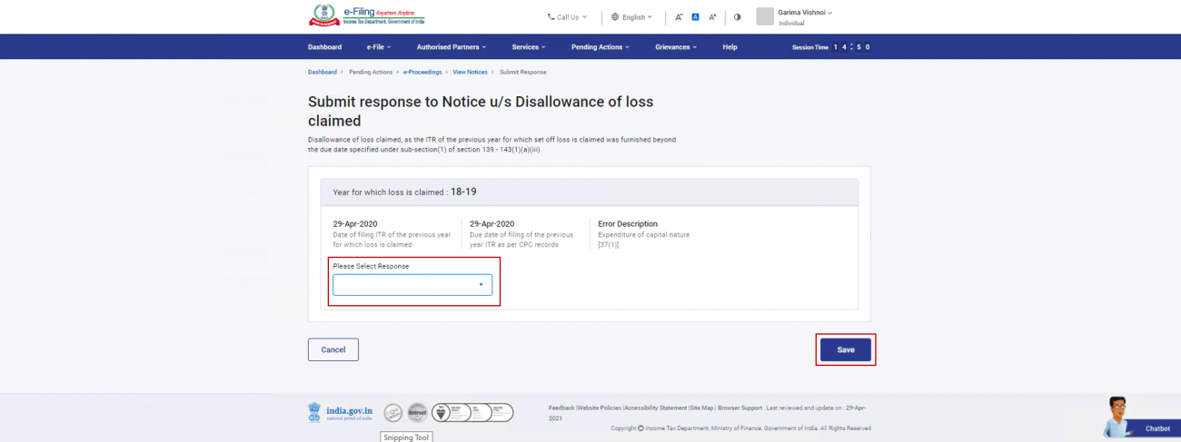Image resolution: width=1181 pixels, height=442 pixels.
Task: Reset font to default size
Action: point(695,17)
